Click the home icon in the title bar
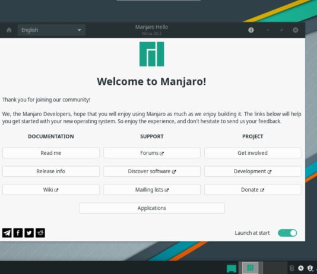Screen dimensions: 317x274 [9, 30]
